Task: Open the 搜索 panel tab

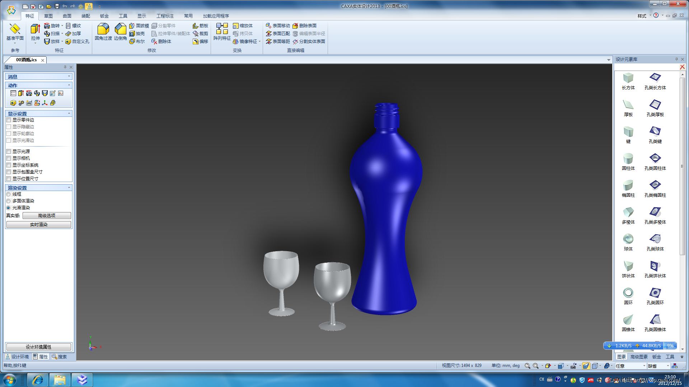Action: click(x=59, y=357)
